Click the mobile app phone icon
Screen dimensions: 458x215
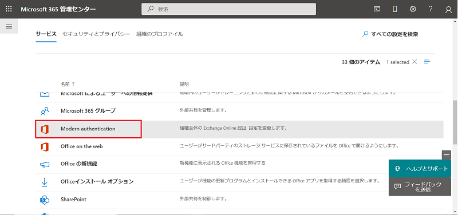[x=395, y=9]
